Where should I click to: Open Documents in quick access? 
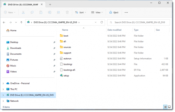point(14,54)
